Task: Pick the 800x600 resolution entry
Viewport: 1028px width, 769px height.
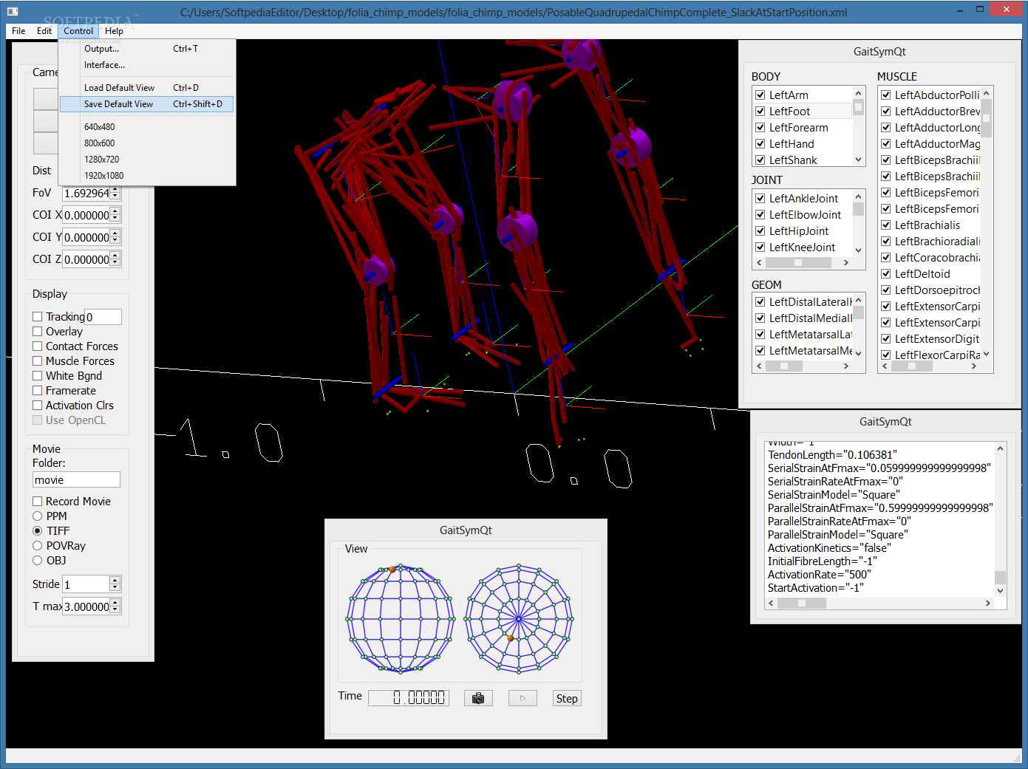Action: pos(147,143)
